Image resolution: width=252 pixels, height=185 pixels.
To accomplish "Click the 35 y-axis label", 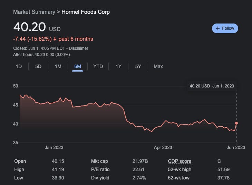I will pos(16,143).
